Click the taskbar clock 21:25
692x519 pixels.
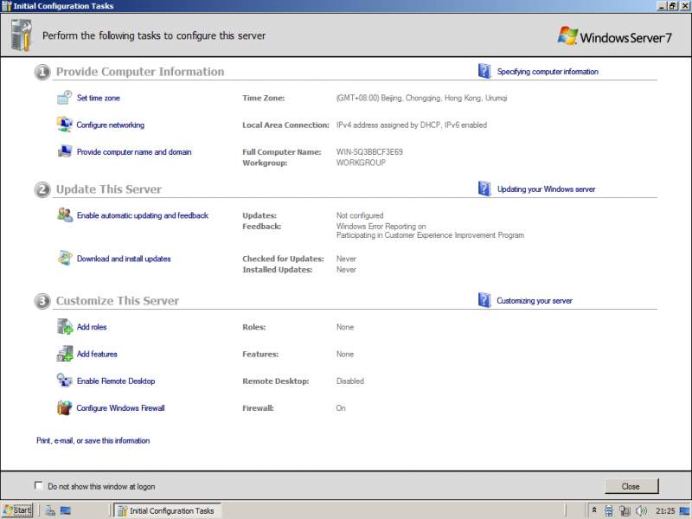click(665, 511)
